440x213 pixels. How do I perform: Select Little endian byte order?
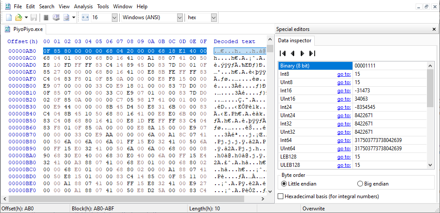[x=285, y=184]
